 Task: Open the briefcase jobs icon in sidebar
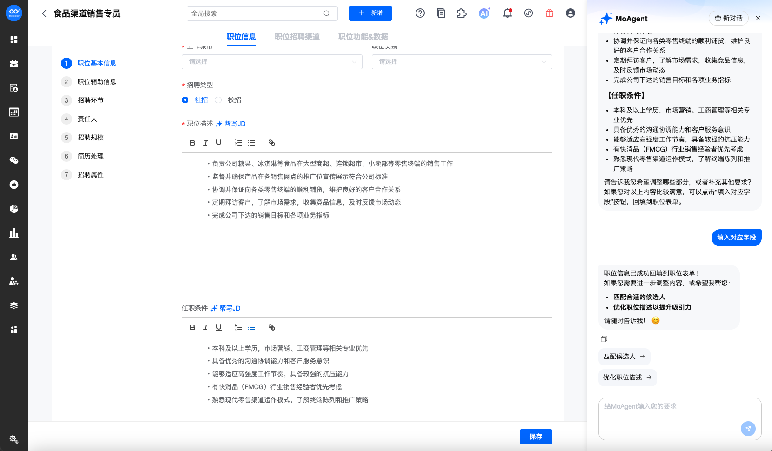click(14, 64)
